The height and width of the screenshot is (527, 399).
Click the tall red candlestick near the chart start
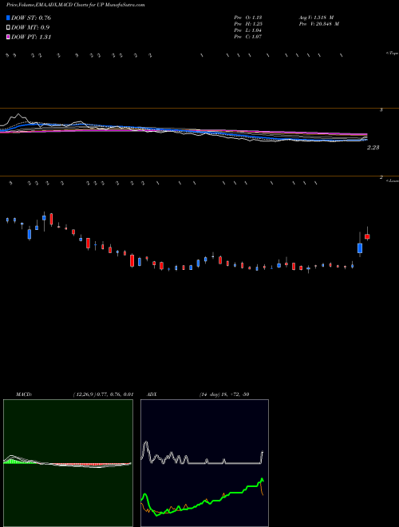[51, 219]
